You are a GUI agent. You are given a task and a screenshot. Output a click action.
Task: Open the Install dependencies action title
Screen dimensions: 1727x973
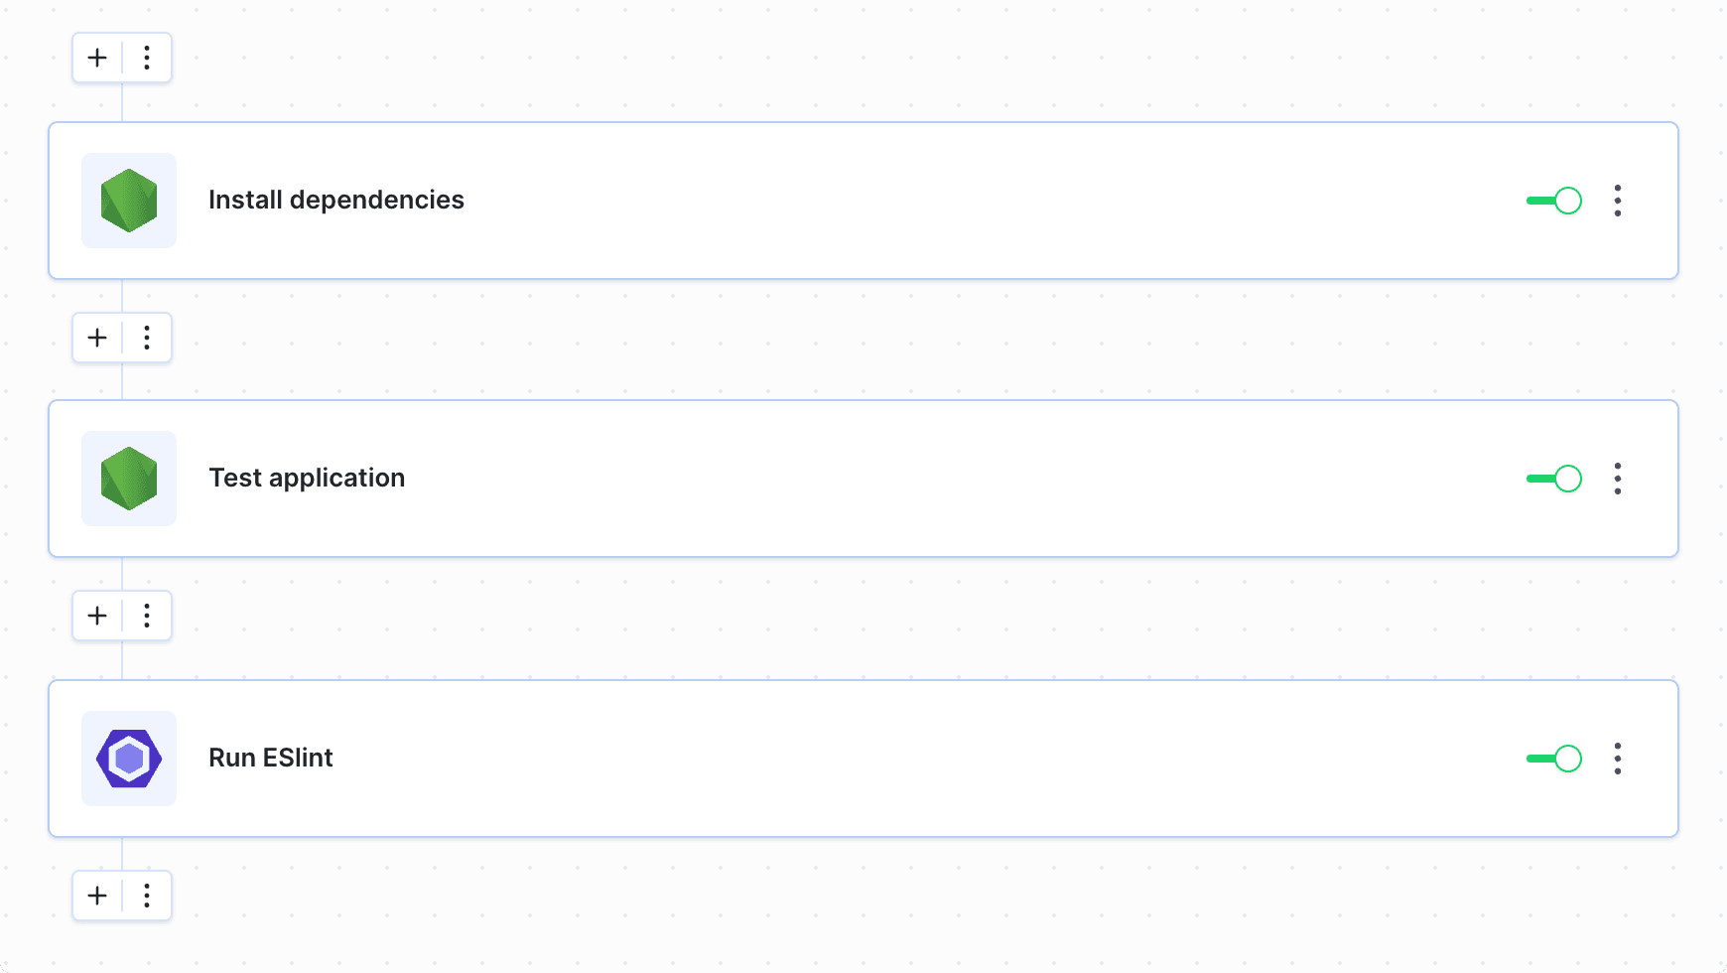tap(335, 201)
